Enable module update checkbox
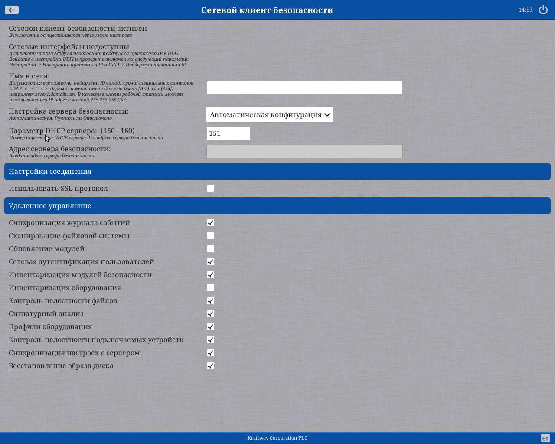Screen dimensions: 555x444 coord(210,249)
